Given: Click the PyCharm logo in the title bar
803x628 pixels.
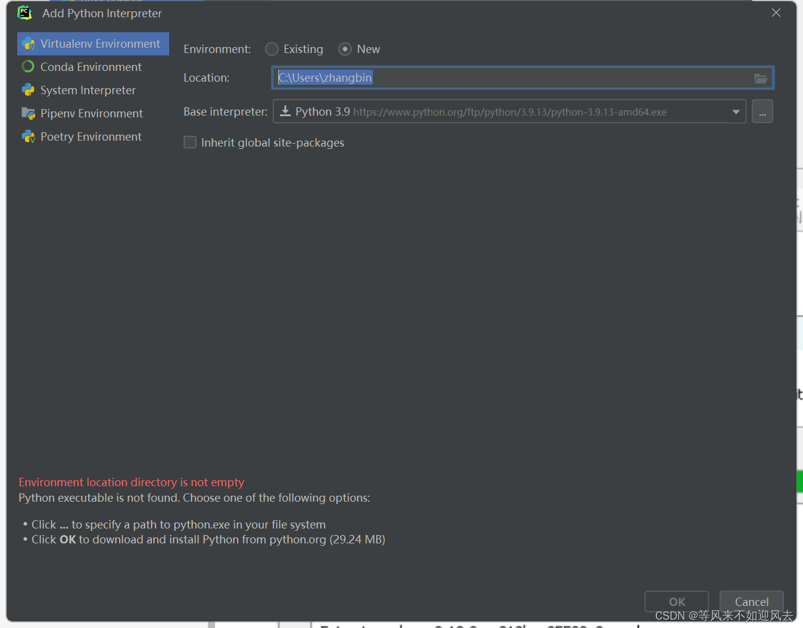Looking at the screenshot, I should click(24, 13).
